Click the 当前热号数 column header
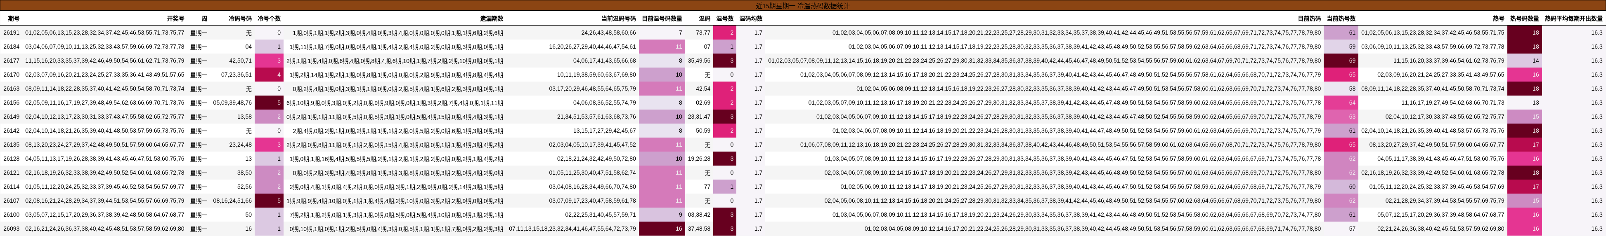The height and width of the screenshot is (236, 1606). (1341, 19)
